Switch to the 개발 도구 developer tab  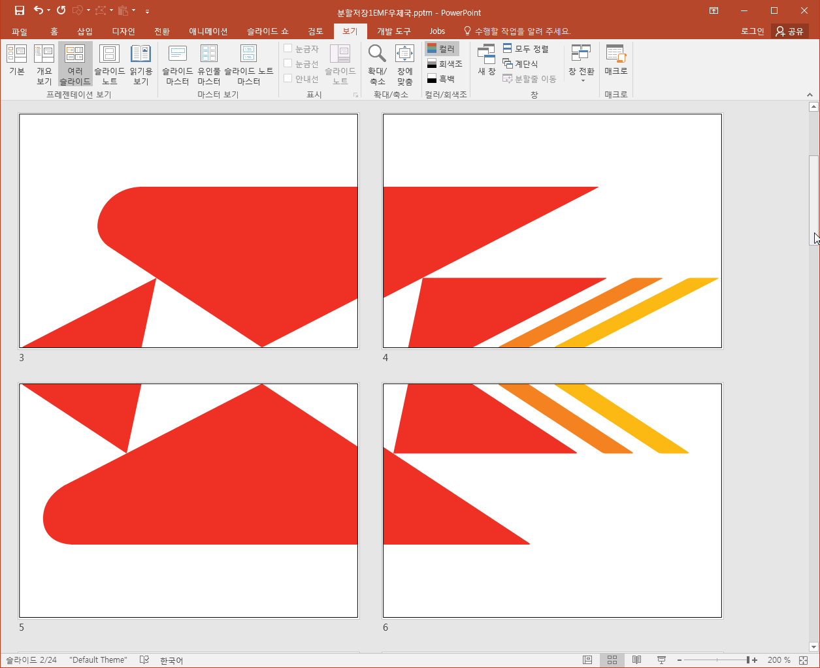[394, 31]
